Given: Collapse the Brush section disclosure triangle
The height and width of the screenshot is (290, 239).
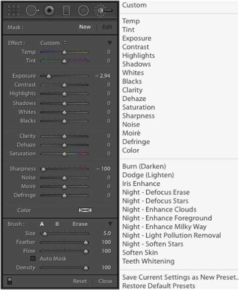Looking at the screenshot, I should tap(110, 224).
